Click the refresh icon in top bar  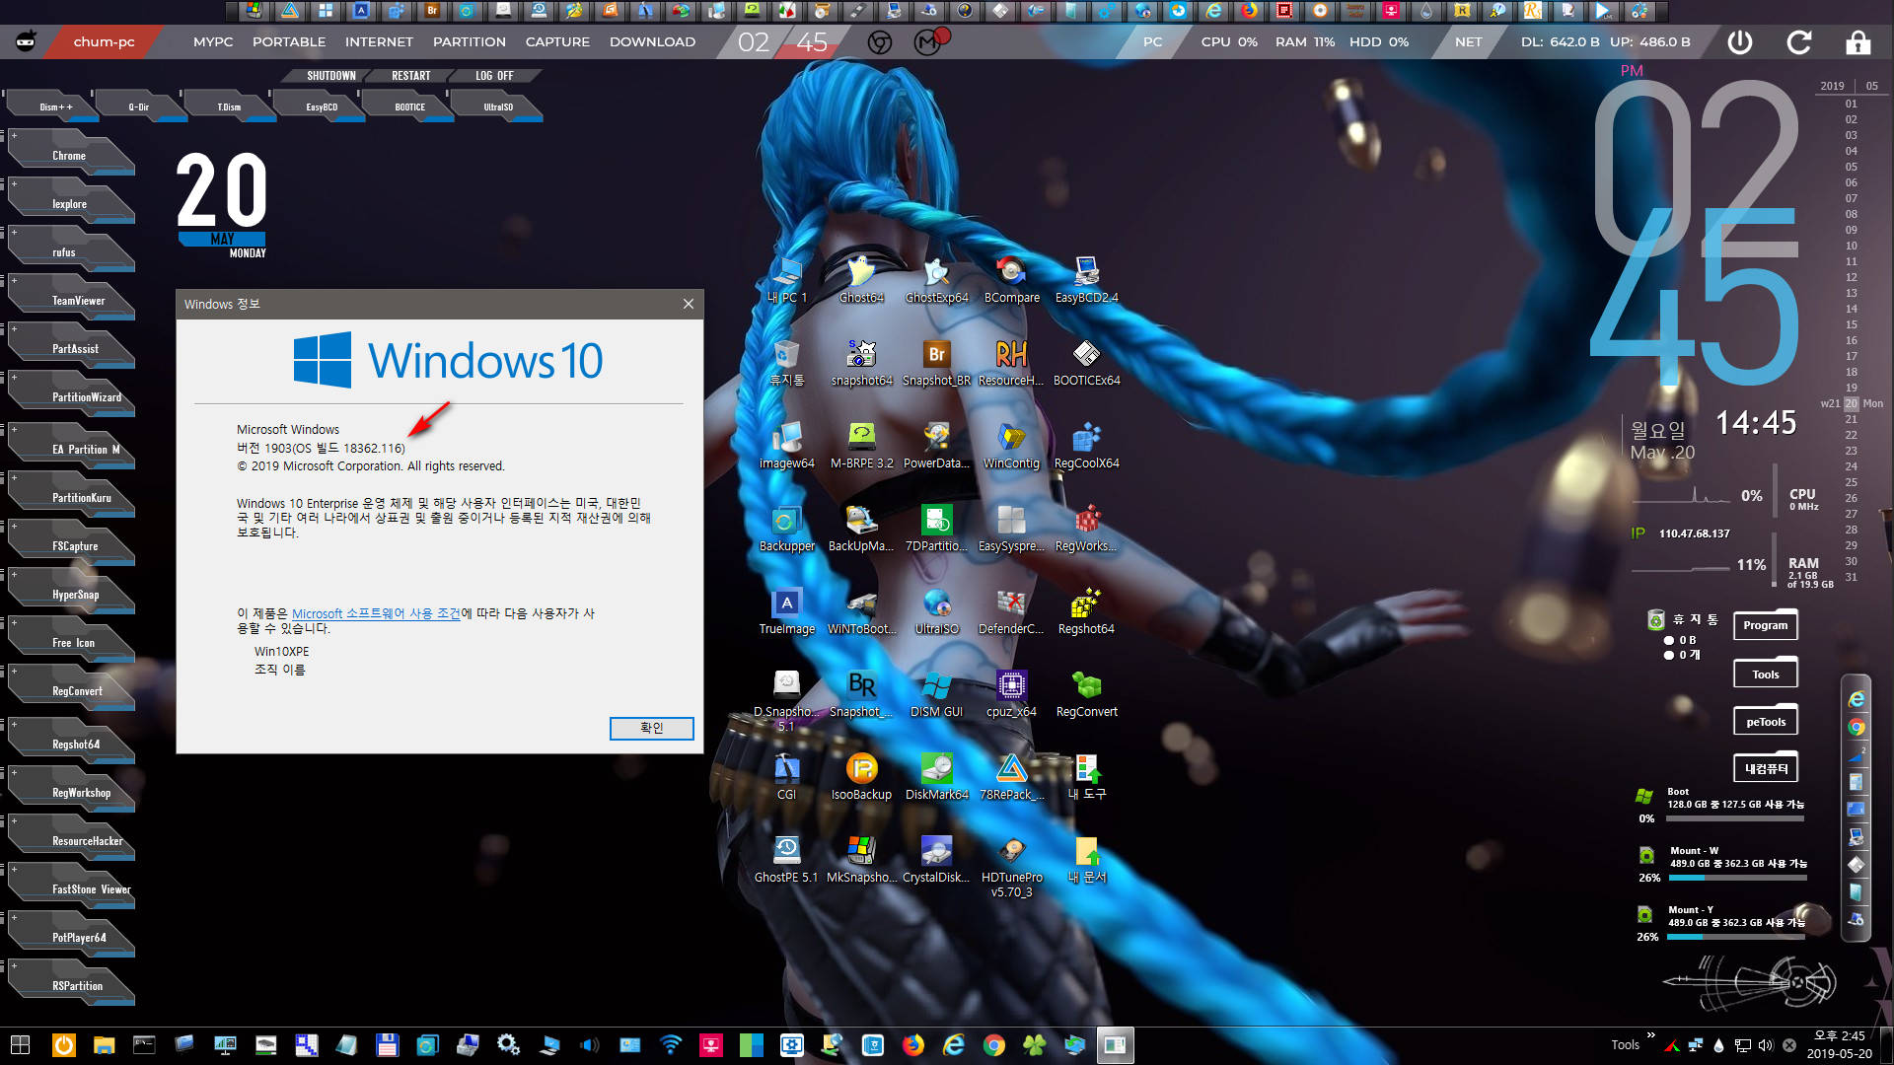coord(1799,42)
